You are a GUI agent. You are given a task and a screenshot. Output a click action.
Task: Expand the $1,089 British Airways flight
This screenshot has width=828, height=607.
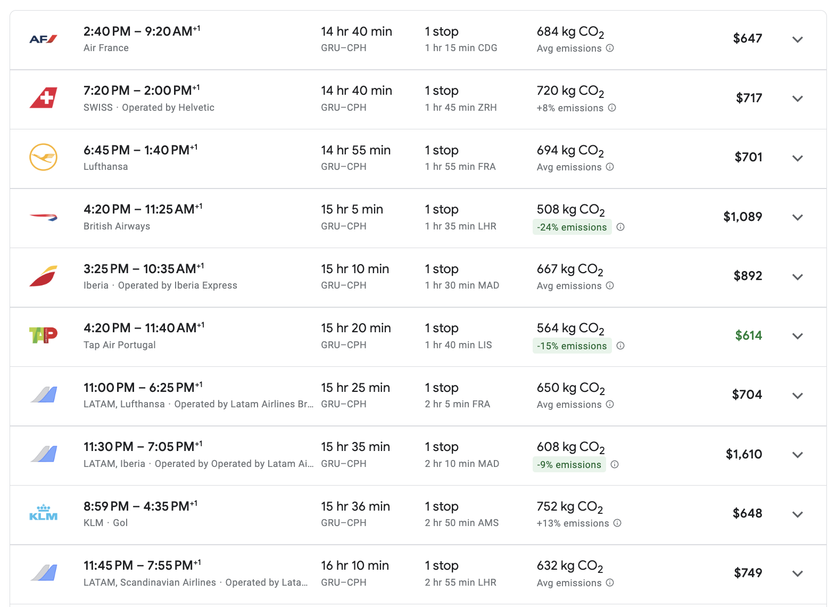(797, 217)
